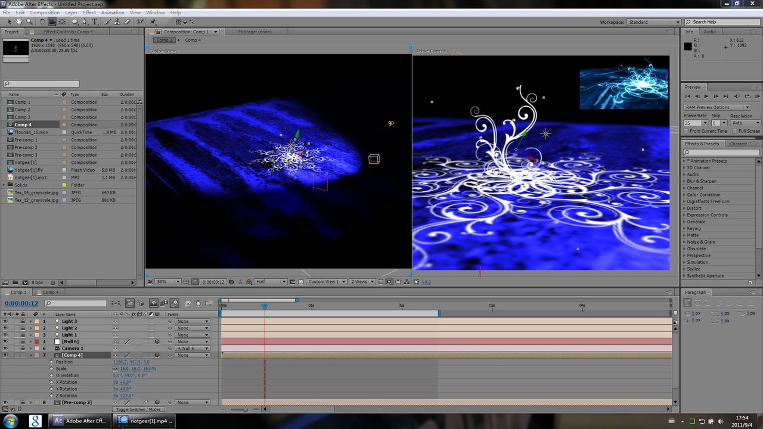Enable the From Current Time checkbox

(687, 131)
